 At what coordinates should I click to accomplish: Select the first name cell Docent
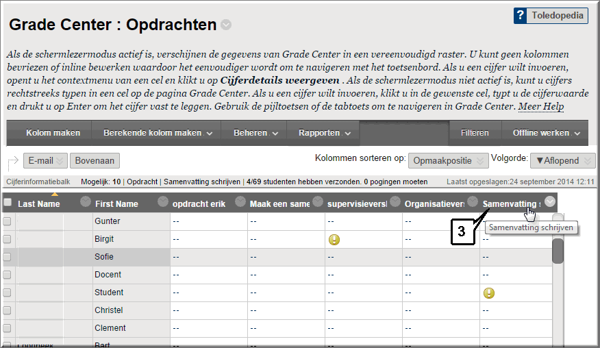(108, 275)
